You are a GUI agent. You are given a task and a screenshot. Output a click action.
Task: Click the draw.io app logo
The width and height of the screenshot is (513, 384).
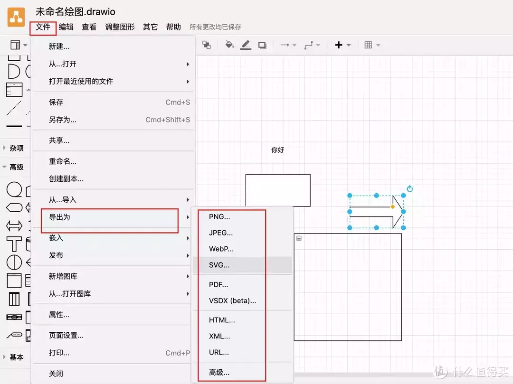(x=16, y=17)
